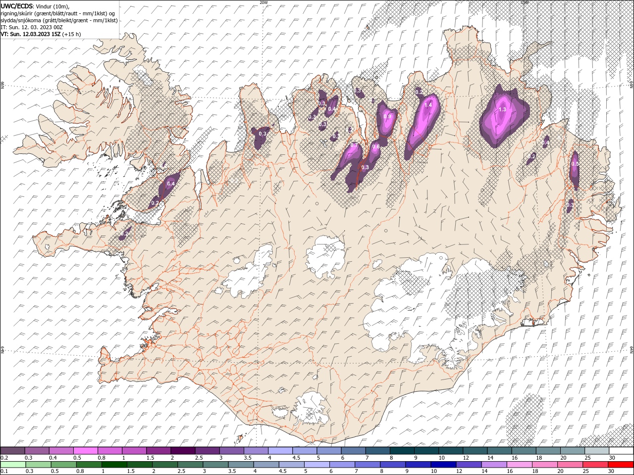
Task: Click the 15W longitude label at top
Action: 525,2
